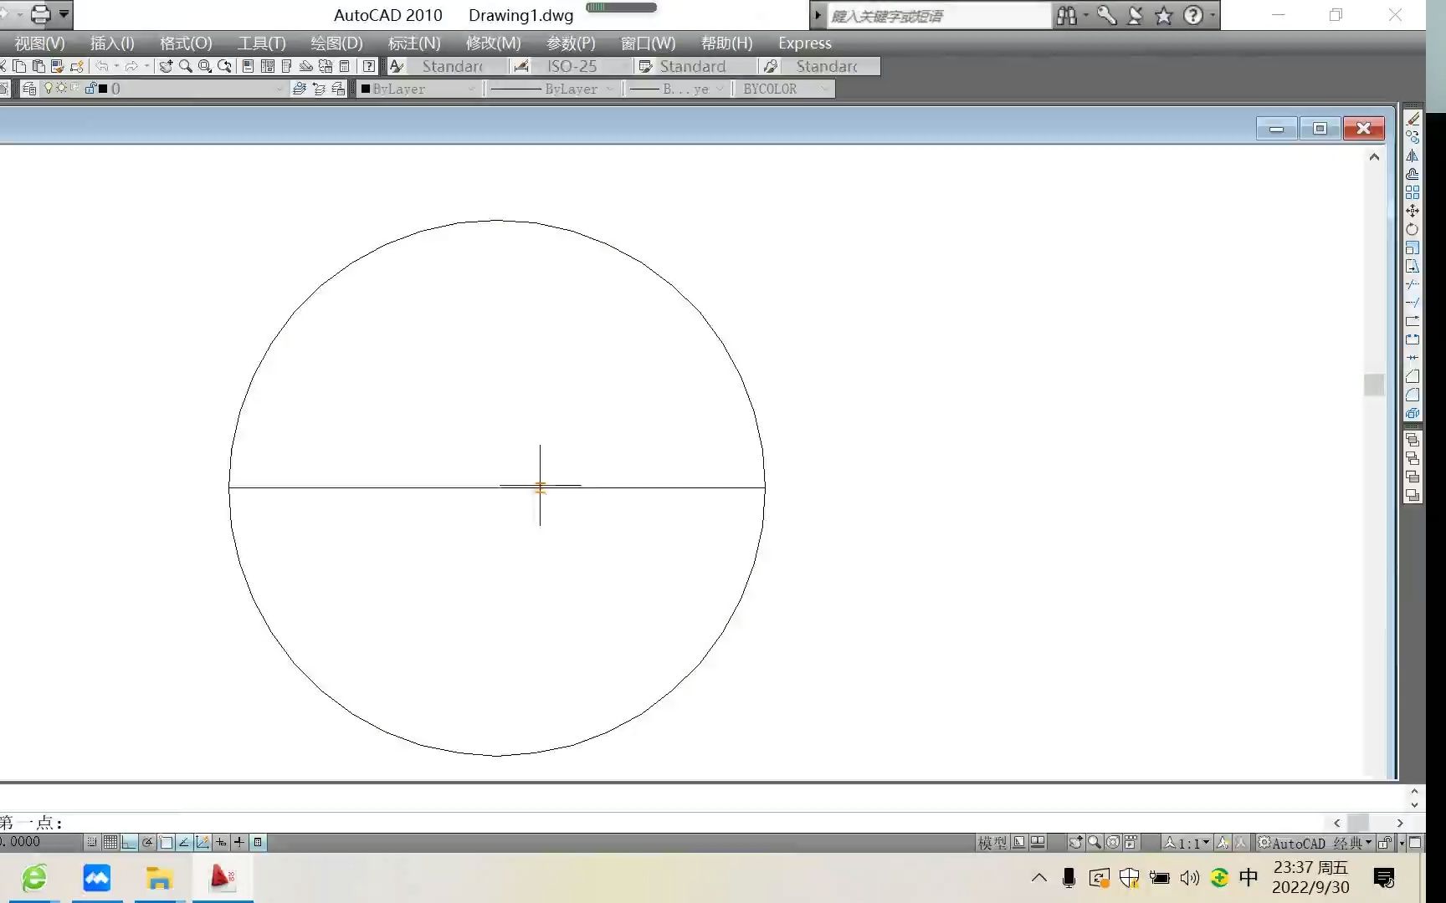Screen dimensions: 1446x903
Task: Open the 帮助(H) menu
Action: point(726,43)
